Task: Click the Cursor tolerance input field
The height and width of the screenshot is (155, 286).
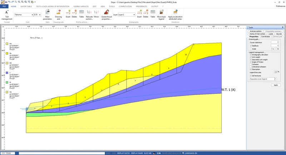Action: 275,42
